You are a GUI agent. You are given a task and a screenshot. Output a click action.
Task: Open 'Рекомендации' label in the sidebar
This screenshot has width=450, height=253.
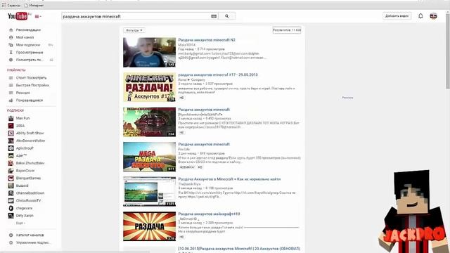(28, 30)
